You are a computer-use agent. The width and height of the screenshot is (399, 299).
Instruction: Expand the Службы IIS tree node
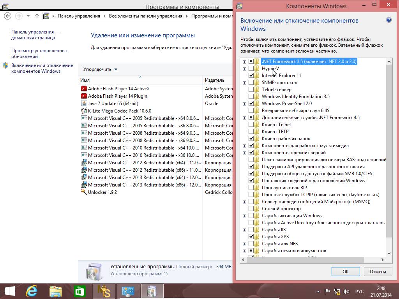244,230
